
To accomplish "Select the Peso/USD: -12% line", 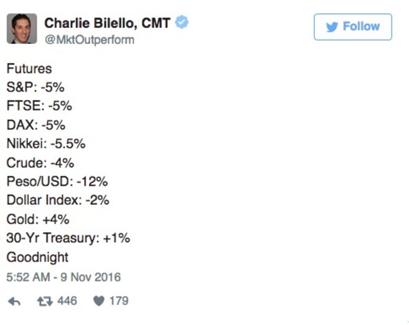I will coord(57,181).
